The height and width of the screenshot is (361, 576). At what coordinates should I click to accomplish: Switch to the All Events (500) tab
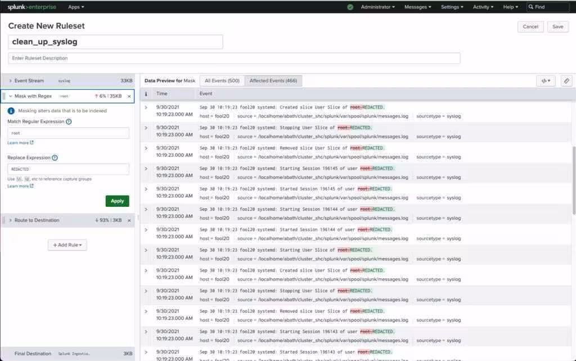pos(222,81)
